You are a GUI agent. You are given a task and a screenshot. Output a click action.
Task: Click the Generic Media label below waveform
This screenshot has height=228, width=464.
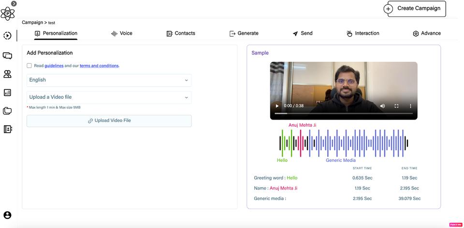pyautogui.click(x=341, y=160)
